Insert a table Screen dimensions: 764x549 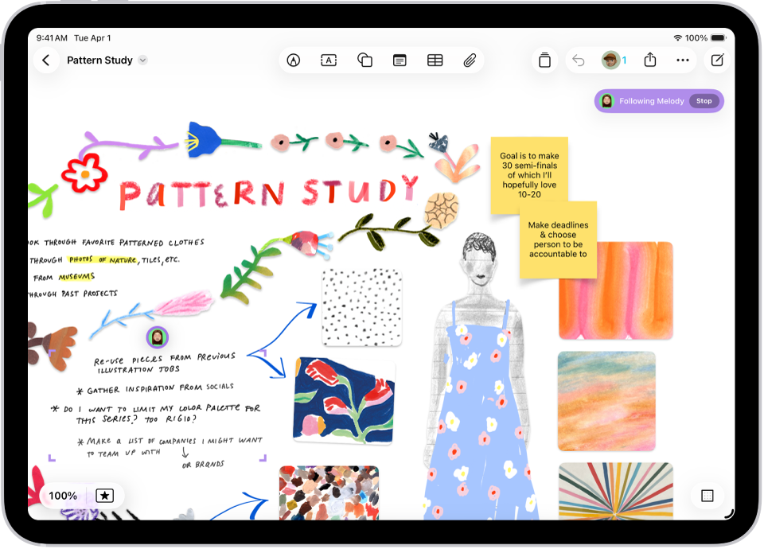click(435, 60)
